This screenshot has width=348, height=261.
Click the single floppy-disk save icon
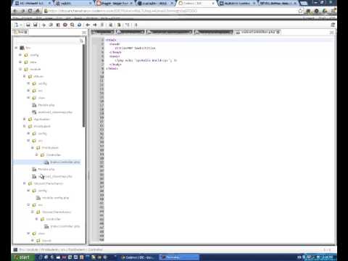tap(28, 25)
